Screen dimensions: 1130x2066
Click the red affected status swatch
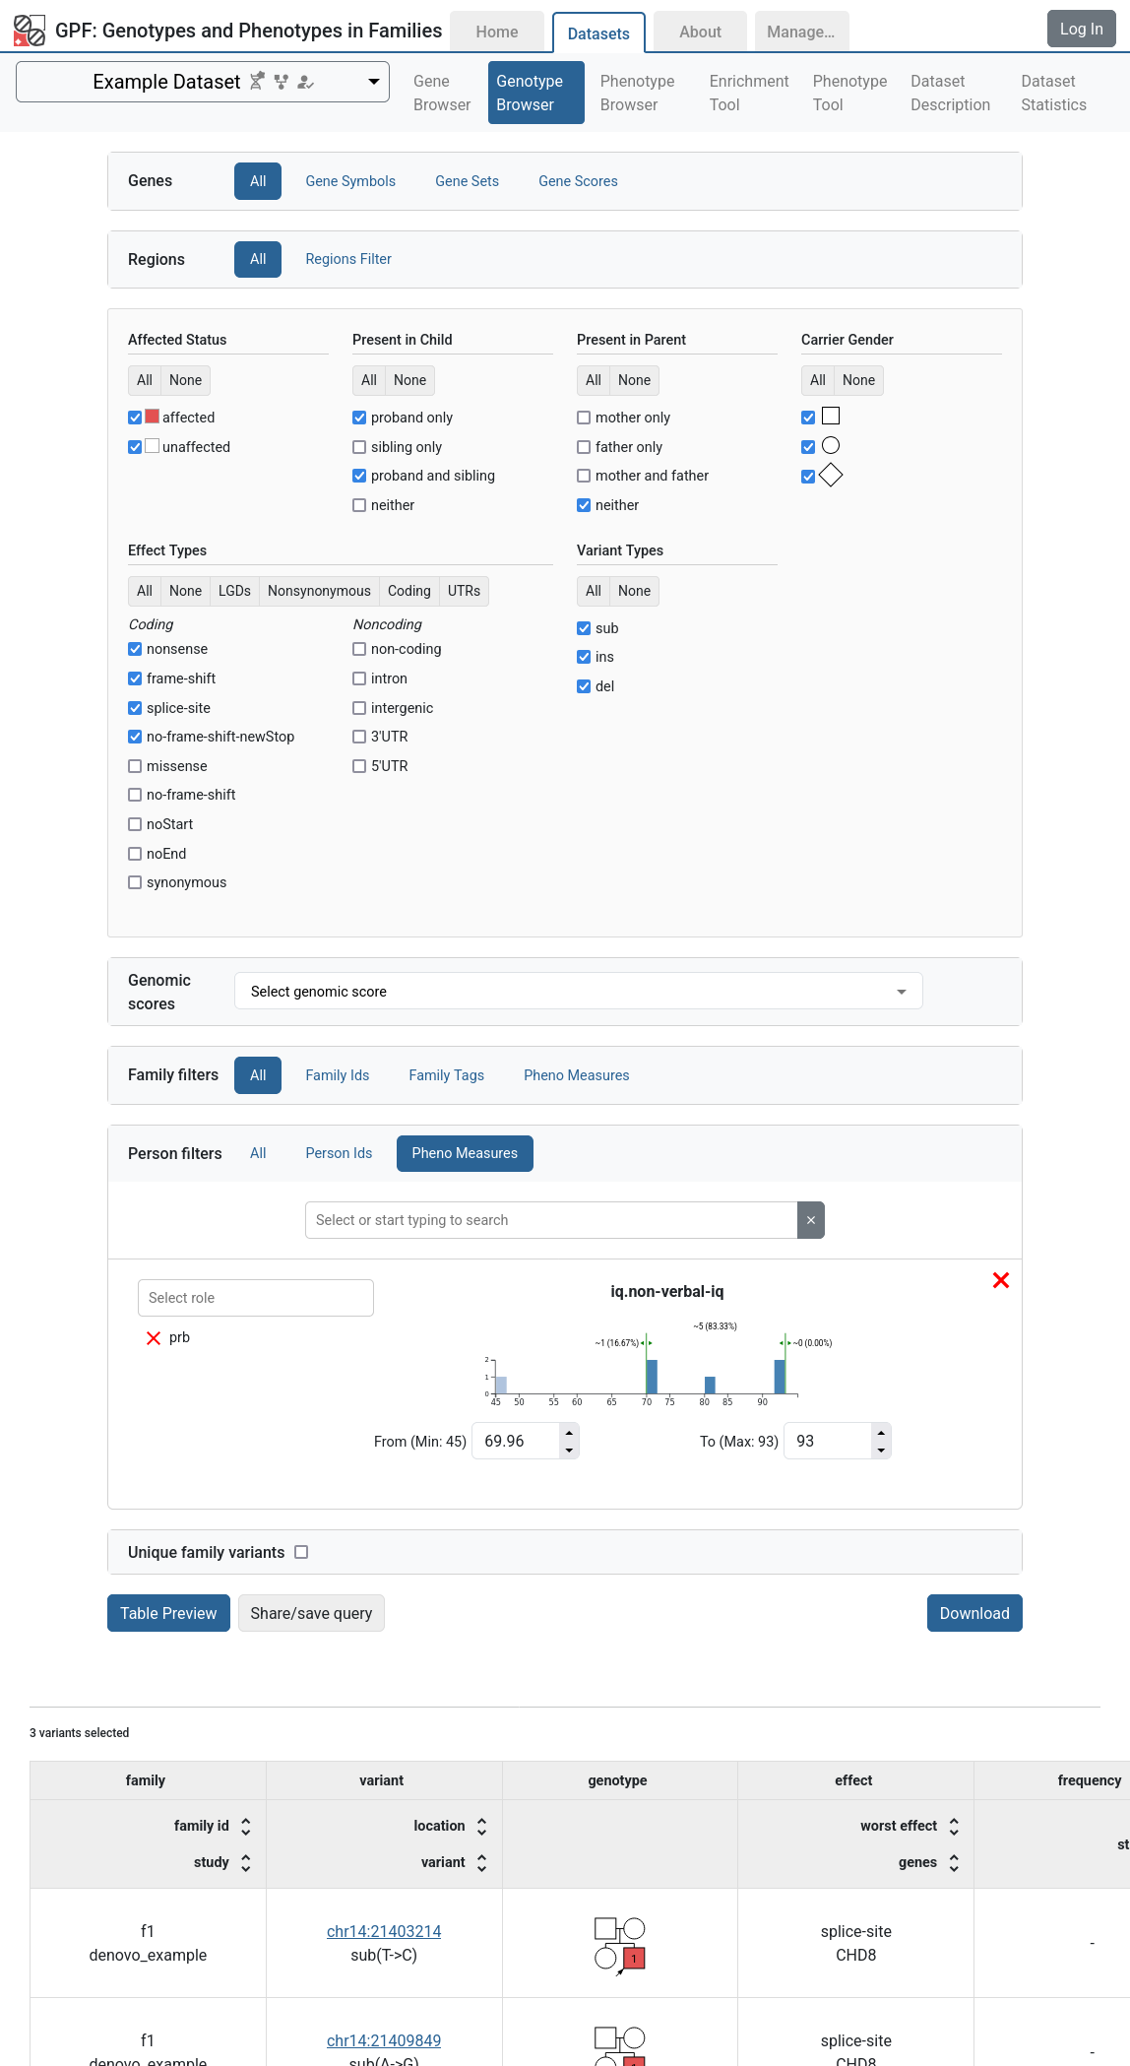tap(153, 417)
